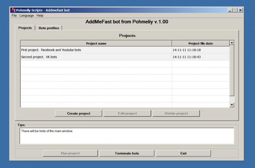Click the Edit project button

click(x=127, y=113)
